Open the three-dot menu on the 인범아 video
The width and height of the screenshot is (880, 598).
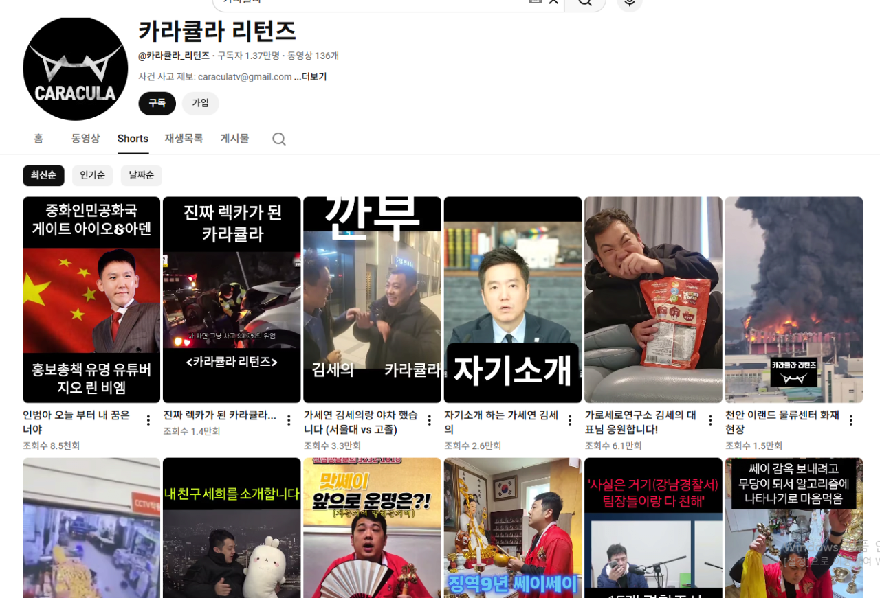tap(148, 419)
